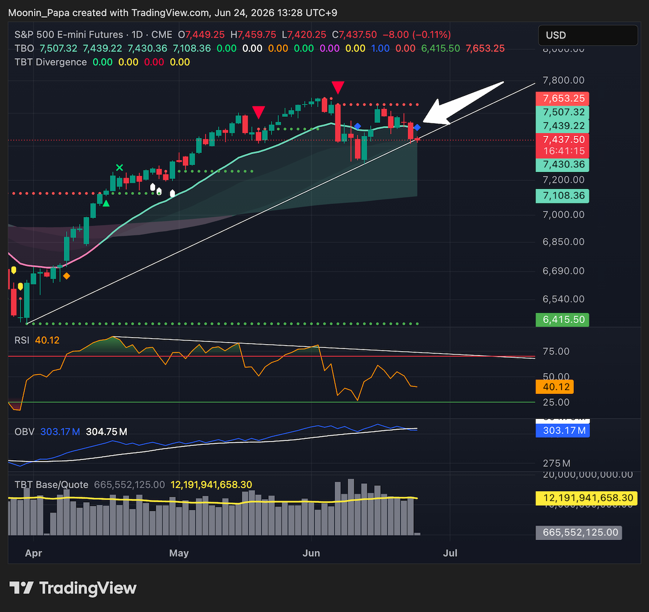Viewport: 649px width, 612px height.
Task: Click the red 7,653.25 price-axis label
Action: tap(562, 98)
